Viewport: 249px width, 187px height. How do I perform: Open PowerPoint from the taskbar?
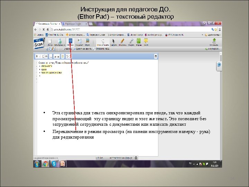click(x=62, y=164)
